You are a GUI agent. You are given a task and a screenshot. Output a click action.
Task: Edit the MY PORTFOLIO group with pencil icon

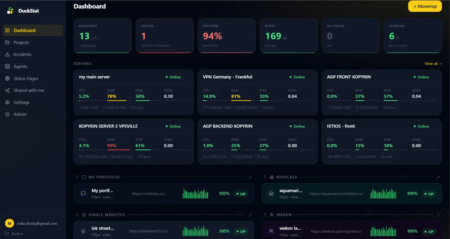(x=250, y=177)
